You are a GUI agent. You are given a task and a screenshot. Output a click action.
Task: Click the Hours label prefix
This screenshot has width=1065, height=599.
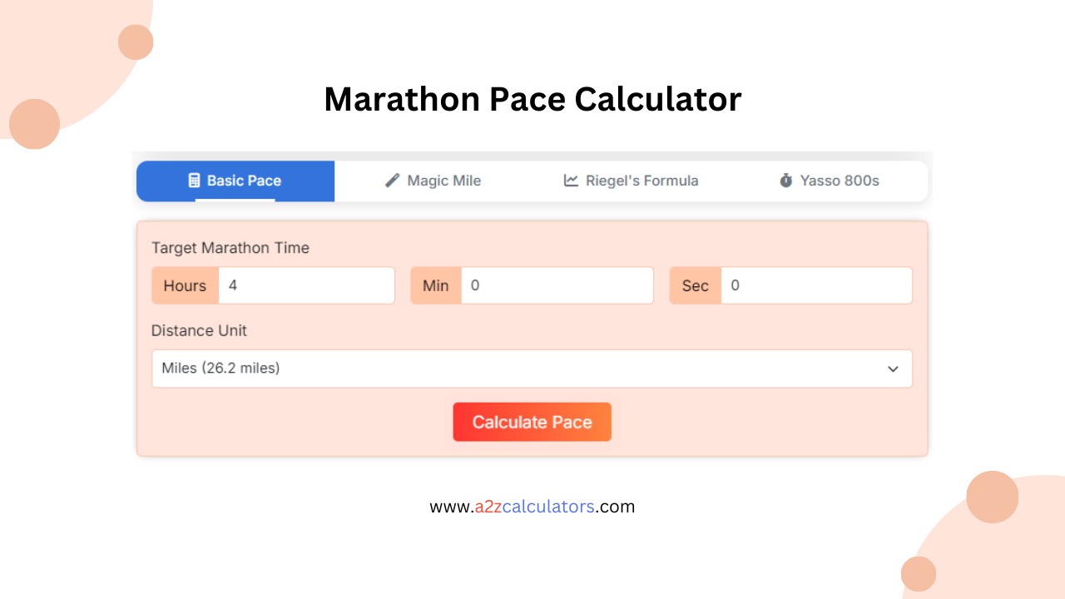[x=185, y=285]
